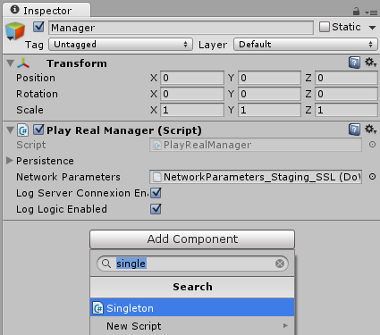This screenshot has width=380, height=335.
Task: Select Singleton from search results
Action: click(192, 307)
